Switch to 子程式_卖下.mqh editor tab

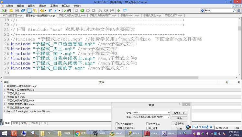173,16
